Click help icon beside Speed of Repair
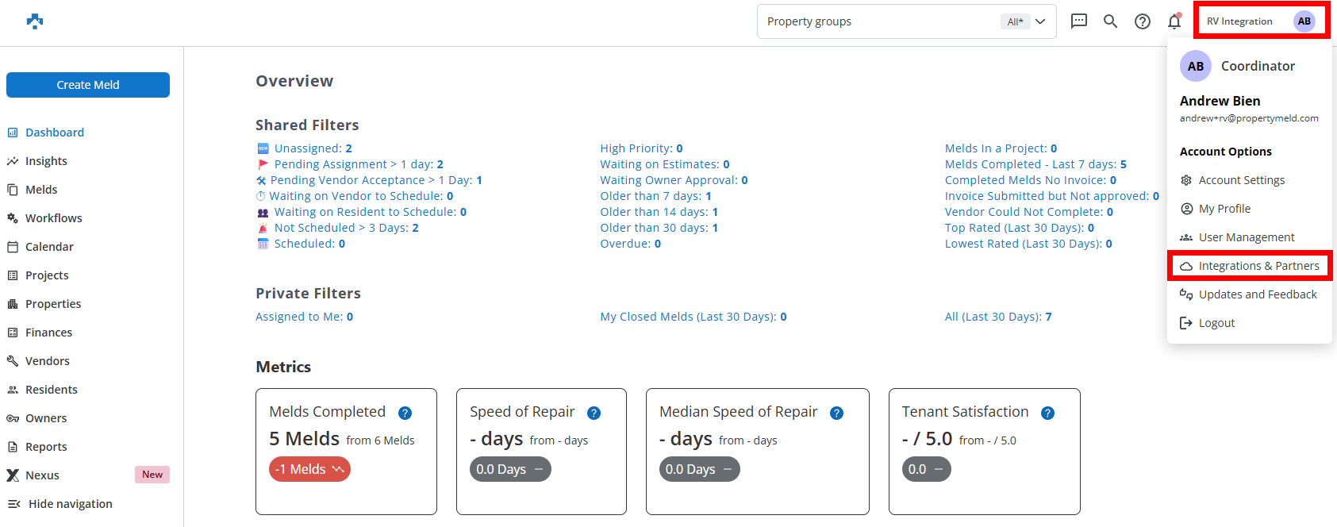The width and height of the screenshot is (1337, 527). (x=594, y=413)
